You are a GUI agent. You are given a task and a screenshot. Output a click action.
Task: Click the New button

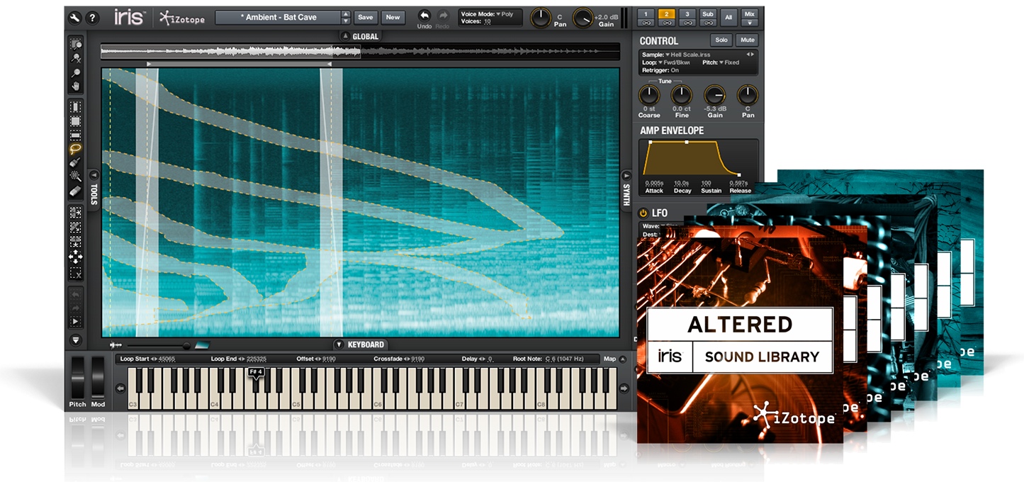[x=392, y=17]
